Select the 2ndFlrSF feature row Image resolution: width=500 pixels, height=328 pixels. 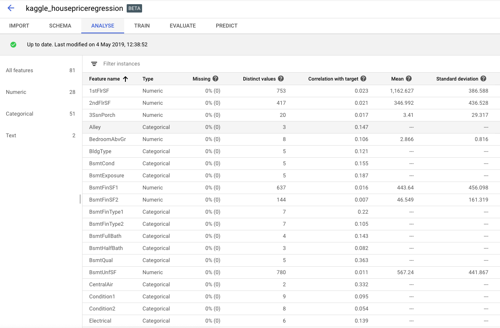(x=291, y=103)
